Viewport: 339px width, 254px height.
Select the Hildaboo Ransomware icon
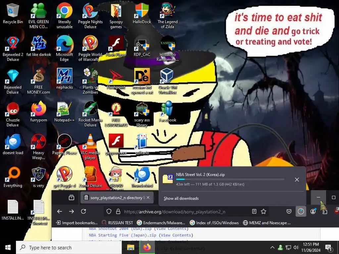point(168,48)
